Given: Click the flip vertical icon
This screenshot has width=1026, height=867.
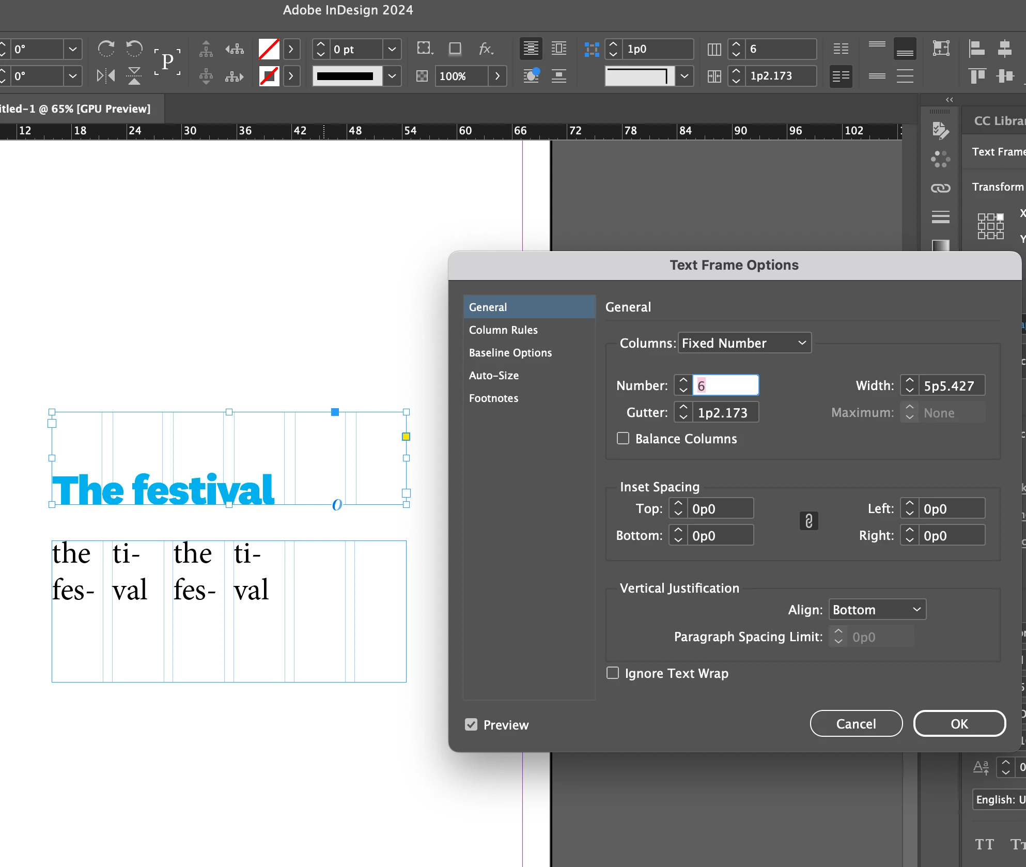Looking at the screenshot, I should pyautogui.click(x=134, y=76).
